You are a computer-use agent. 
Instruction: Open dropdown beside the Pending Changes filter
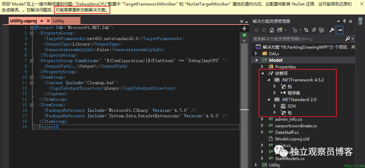coord(300,30)
